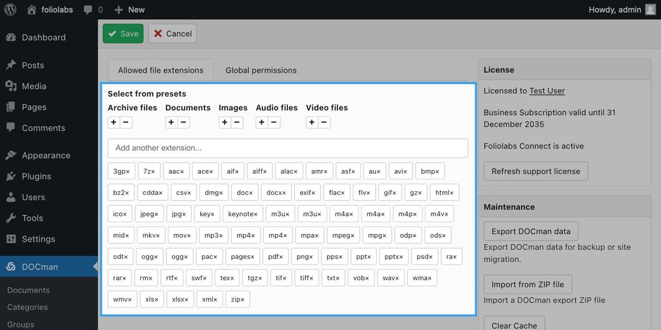Click the DOCman swirl icon
The height and width of the screenshot is (330, 661).
tap(11, 266)
